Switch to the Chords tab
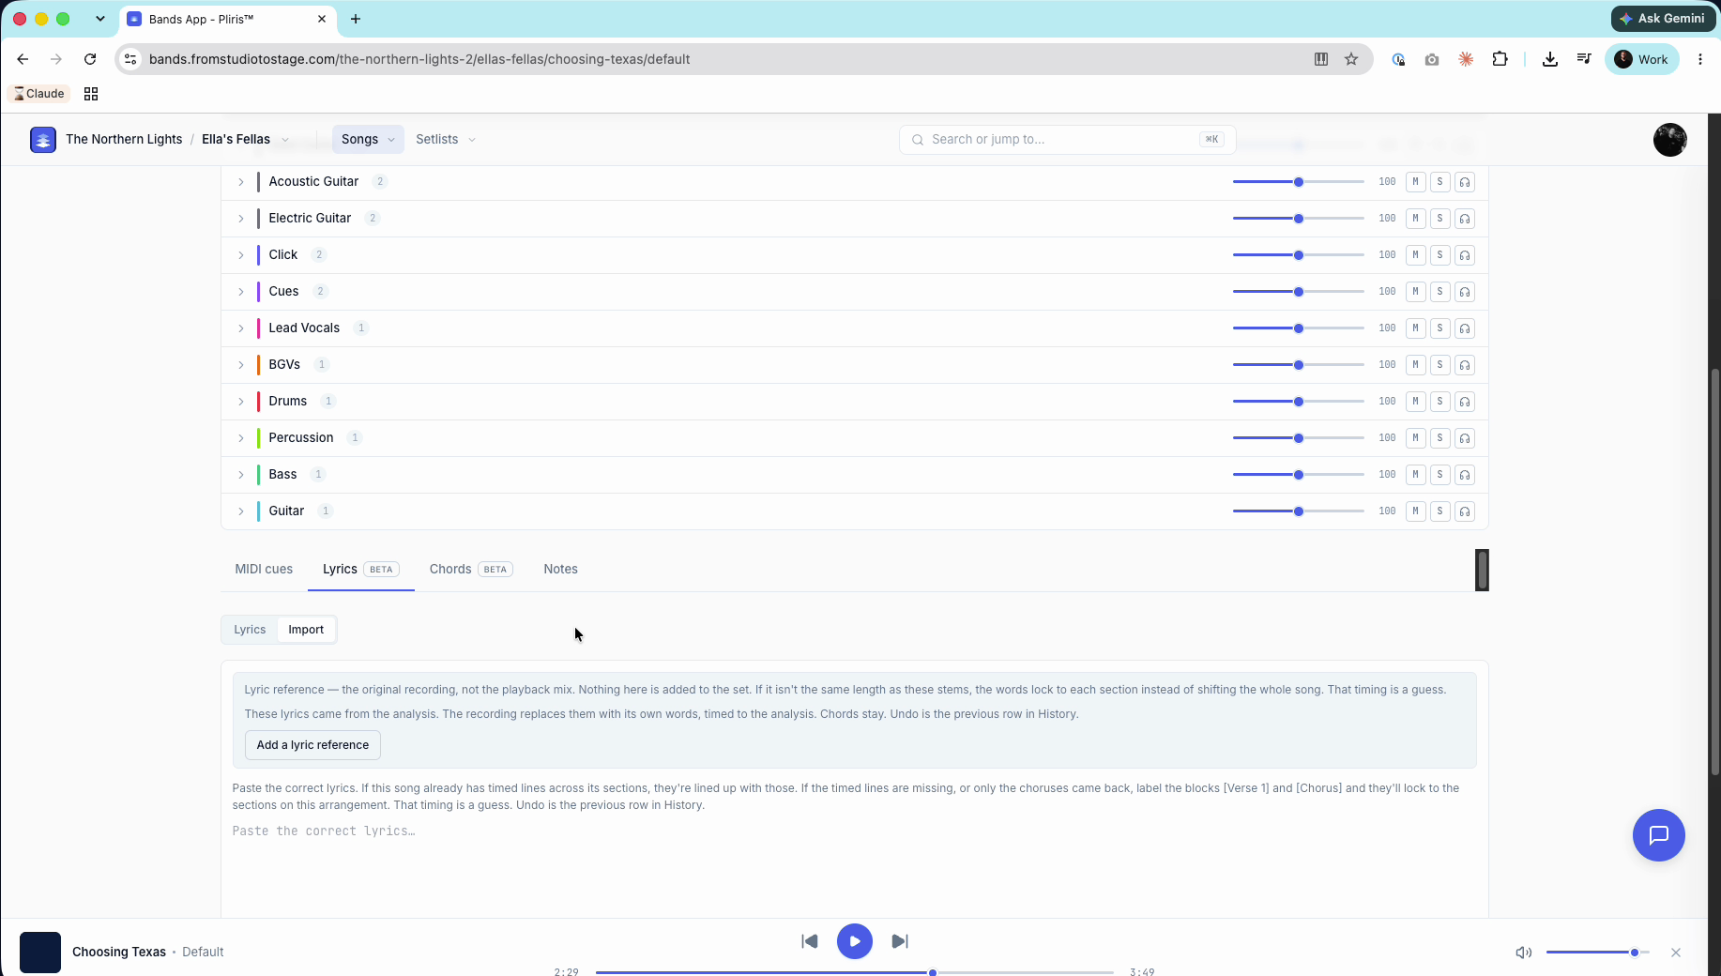Viewport: 1721px width, 976px height. [x=470, y=569]
